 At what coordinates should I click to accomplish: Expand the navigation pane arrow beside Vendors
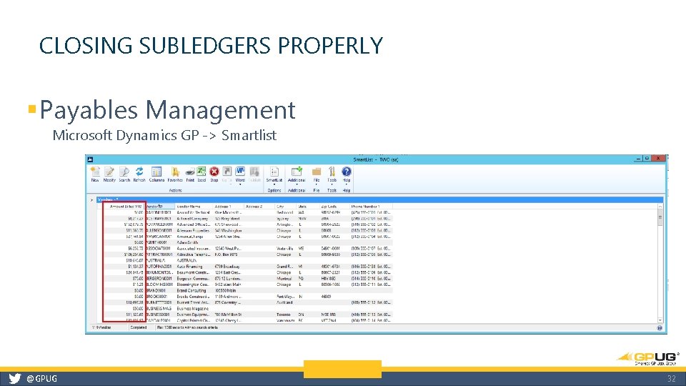(x=91, y=200)
